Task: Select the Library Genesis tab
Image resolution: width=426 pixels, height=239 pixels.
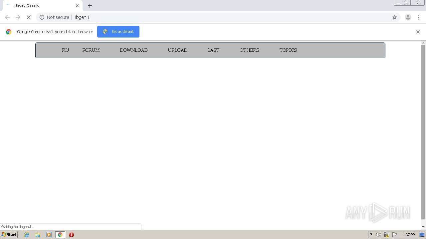Action: 43,6
